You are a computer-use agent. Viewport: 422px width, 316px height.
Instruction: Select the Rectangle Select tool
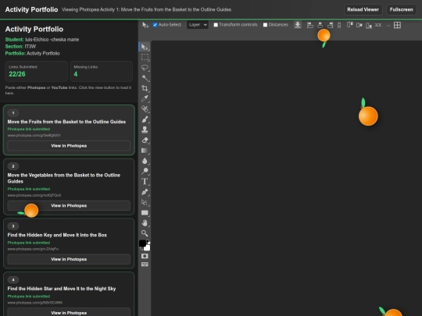[145, 57]
